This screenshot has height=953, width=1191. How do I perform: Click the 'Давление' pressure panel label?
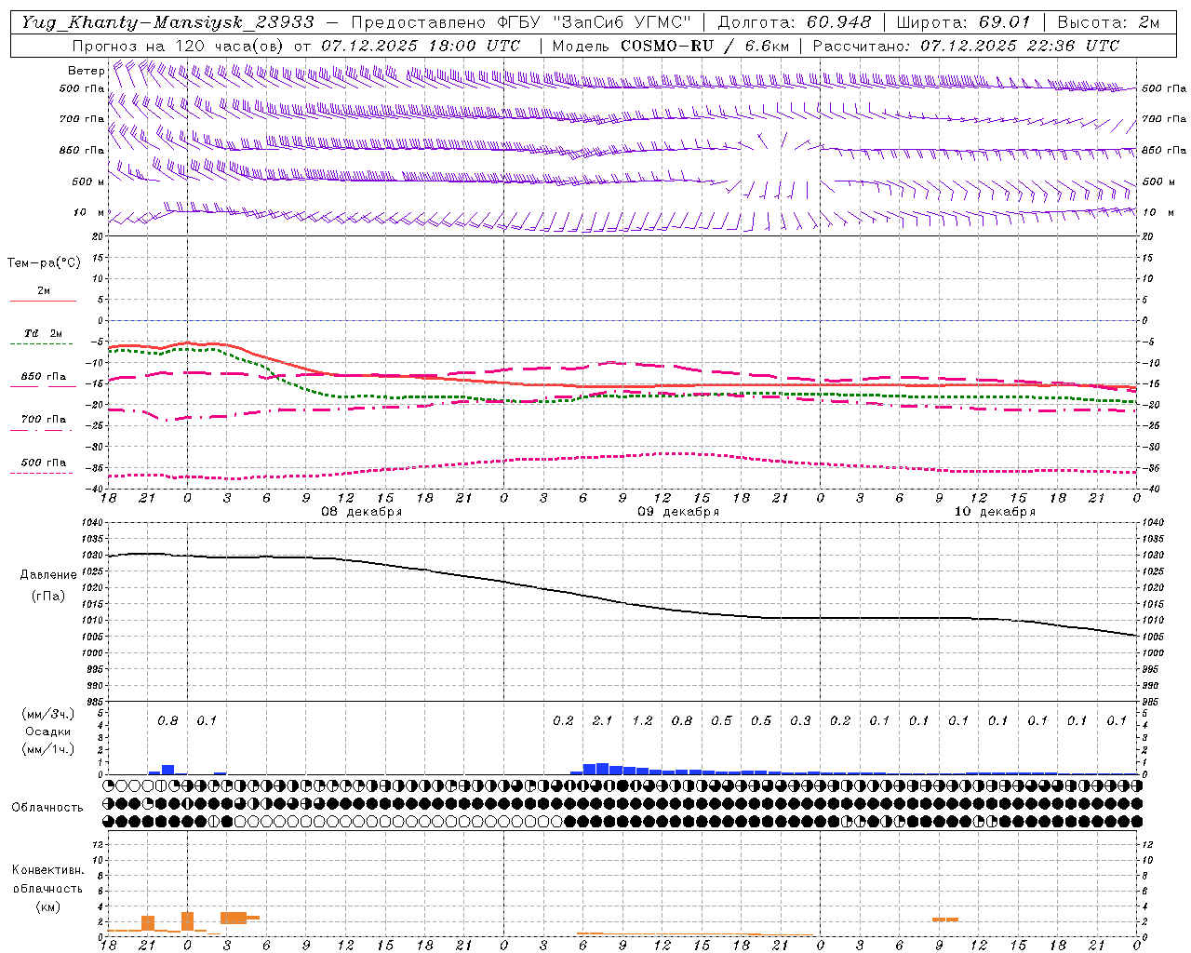(x=48, y=575)
